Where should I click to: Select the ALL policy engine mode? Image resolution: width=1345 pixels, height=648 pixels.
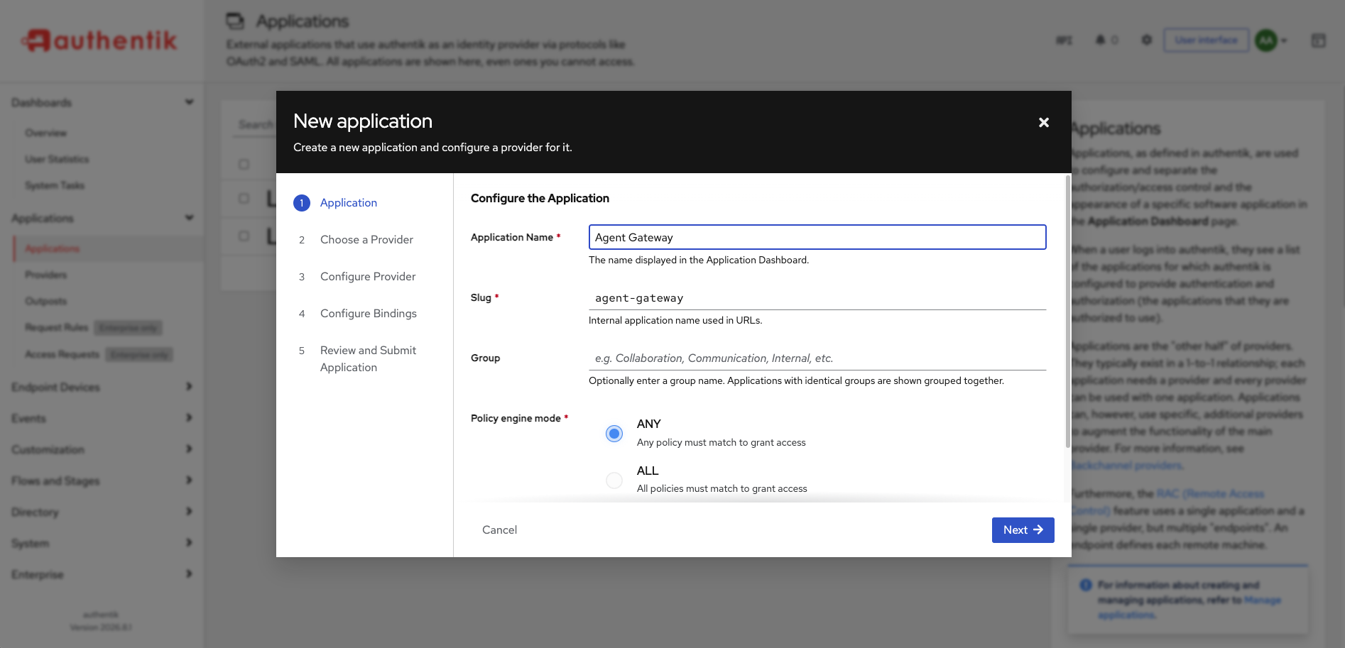tap(614, 480)
